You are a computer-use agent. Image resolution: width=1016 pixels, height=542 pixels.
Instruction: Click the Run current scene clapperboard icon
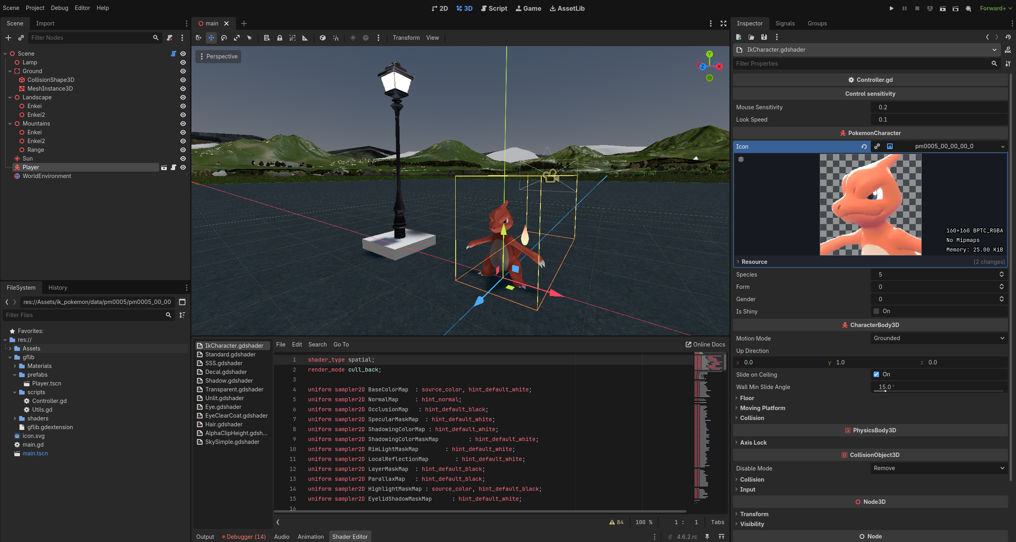943,8
